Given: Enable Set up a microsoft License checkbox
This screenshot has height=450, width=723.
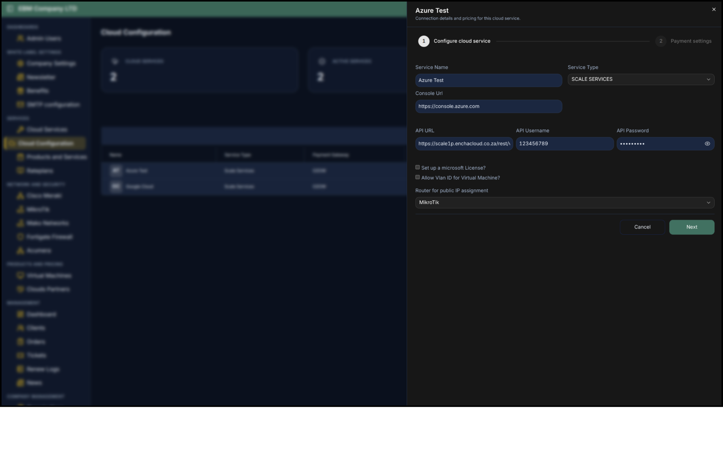Looking at the screenshot, I should click(417, 168).
